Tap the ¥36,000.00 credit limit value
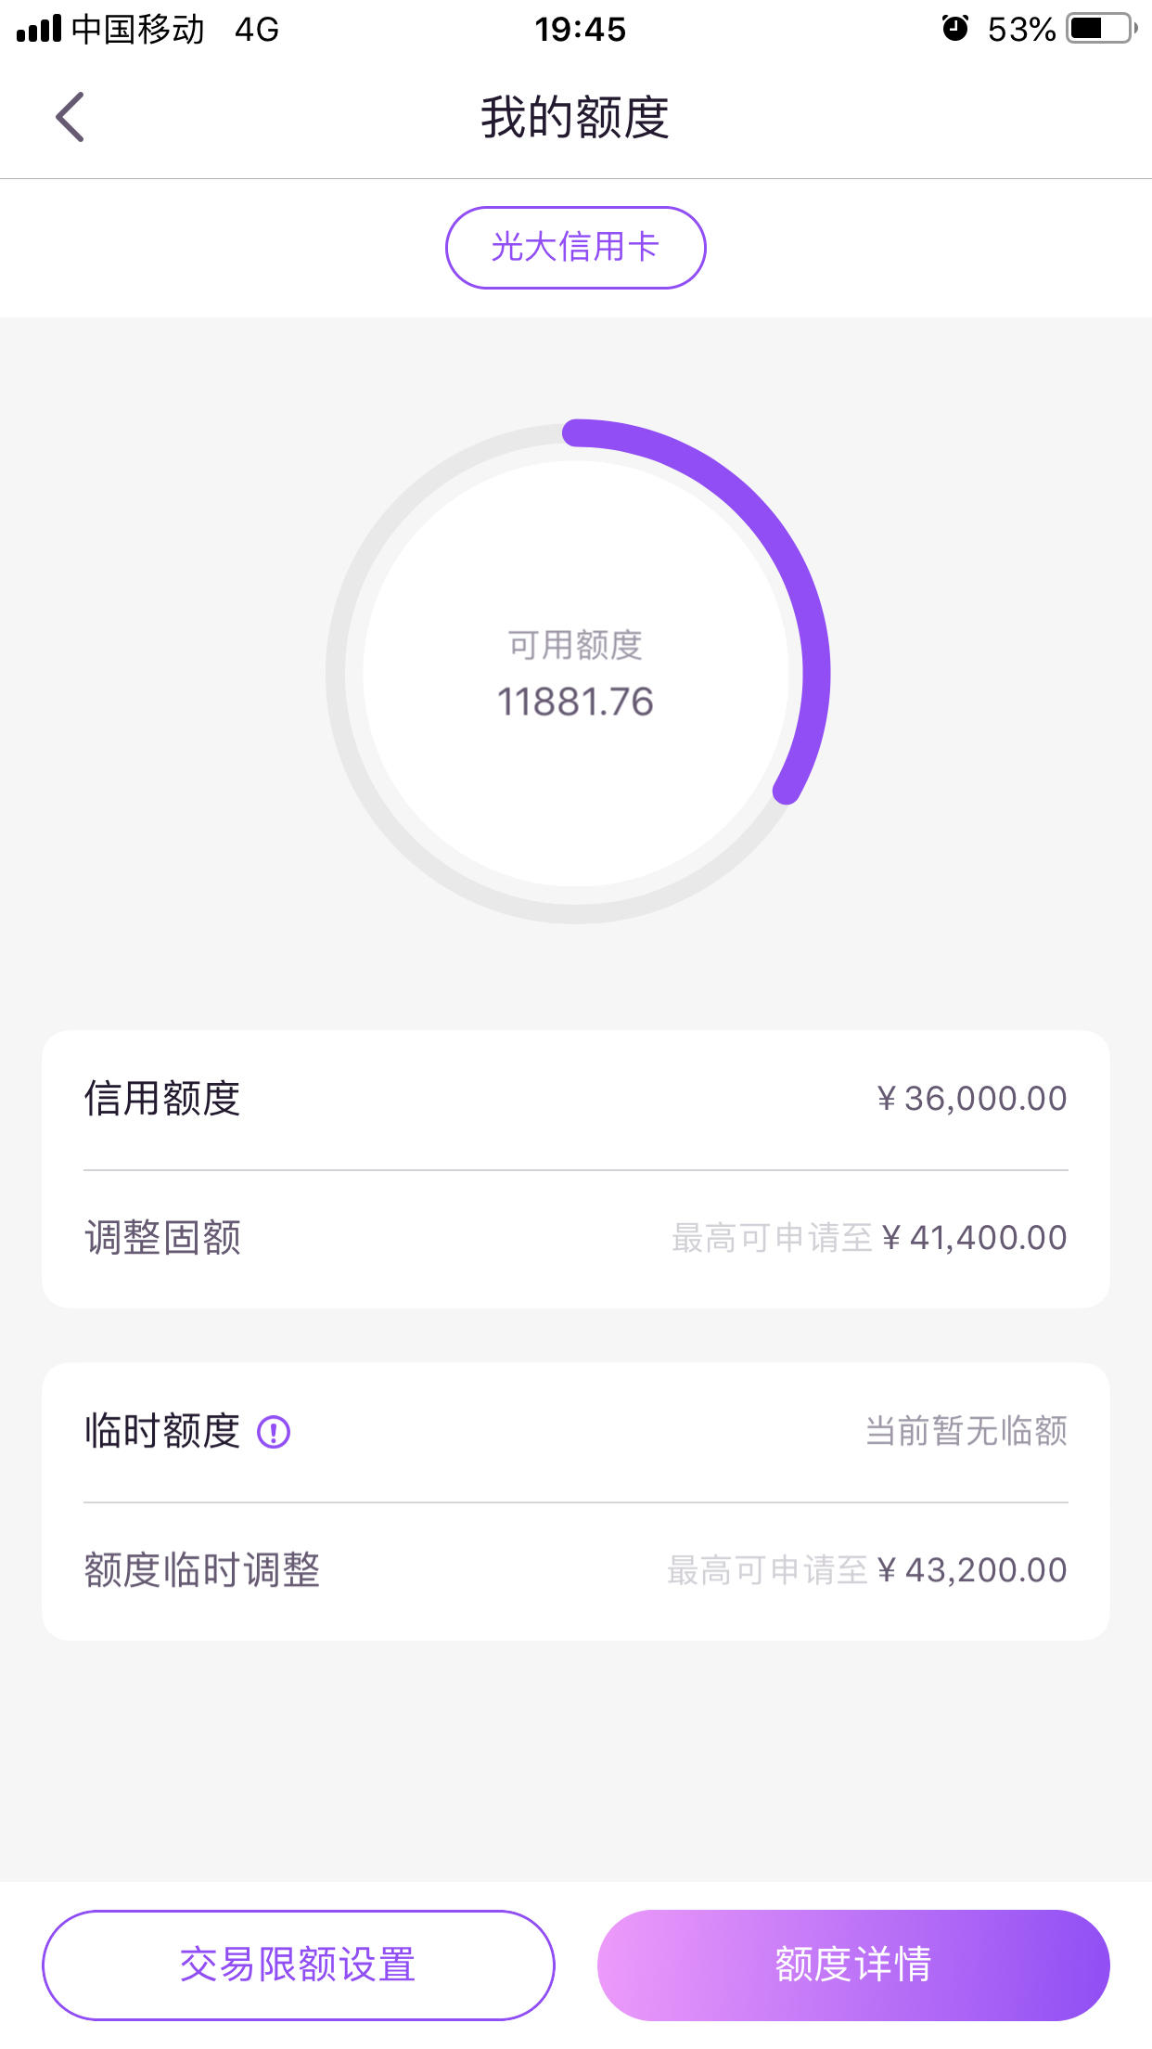Image resolution: width=1152 pixels, height=2049 pixels. [972, 1099]
